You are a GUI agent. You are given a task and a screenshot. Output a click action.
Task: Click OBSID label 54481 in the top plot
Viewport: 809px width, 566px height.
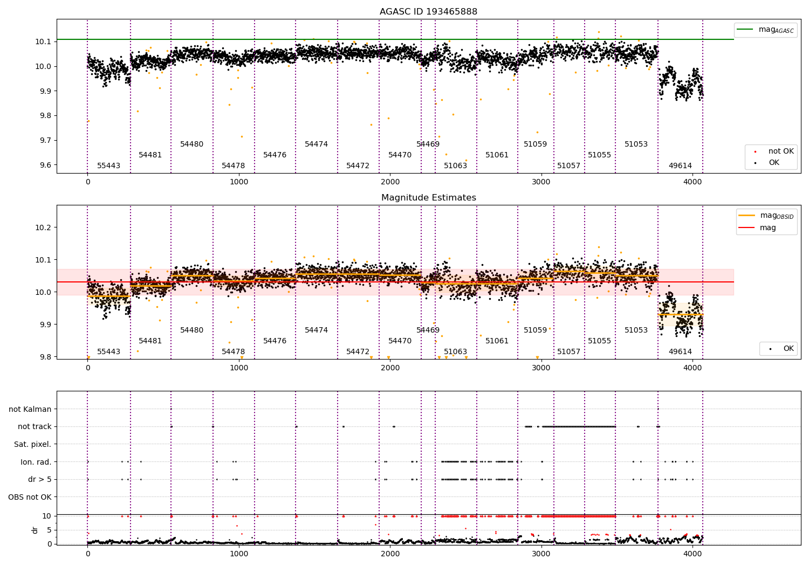click(x=150, y=155)
